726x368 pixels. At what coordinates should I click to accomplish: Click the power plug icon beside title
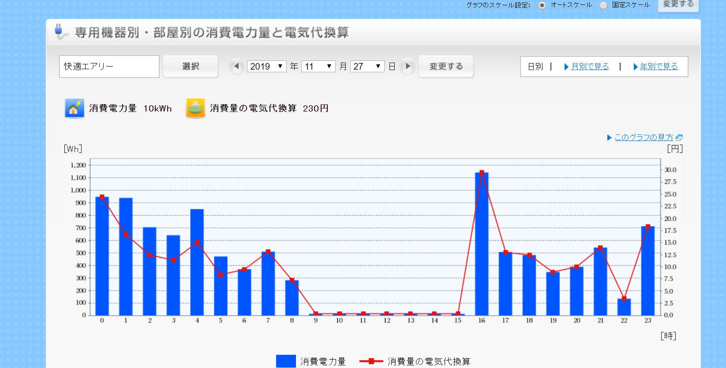pos(60,32)
